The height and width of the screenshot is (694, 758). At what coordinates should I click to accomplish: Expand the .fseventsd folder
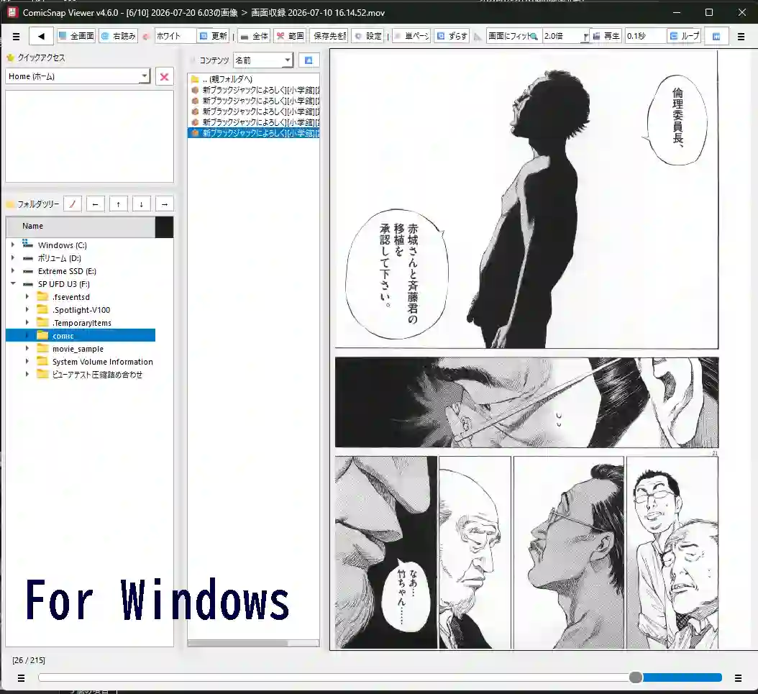tap(27, 296)
